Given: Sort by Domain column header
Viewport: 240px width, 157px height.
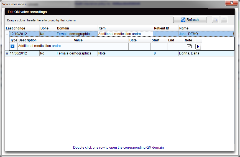Looking at the screenshot, I should coord(77,28).
